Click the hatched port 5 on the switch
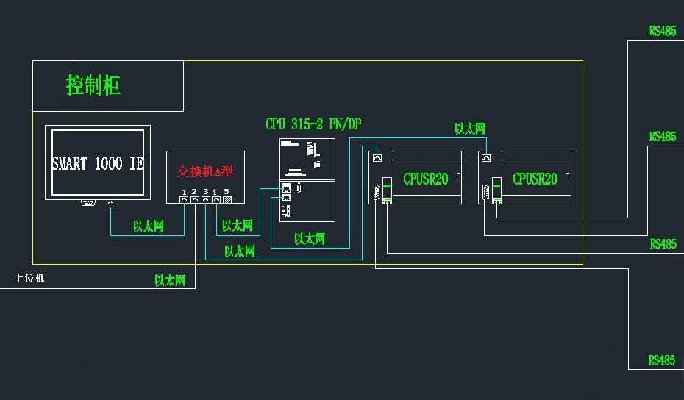Screen dimensions: 684x400 [x=227, y=199]
